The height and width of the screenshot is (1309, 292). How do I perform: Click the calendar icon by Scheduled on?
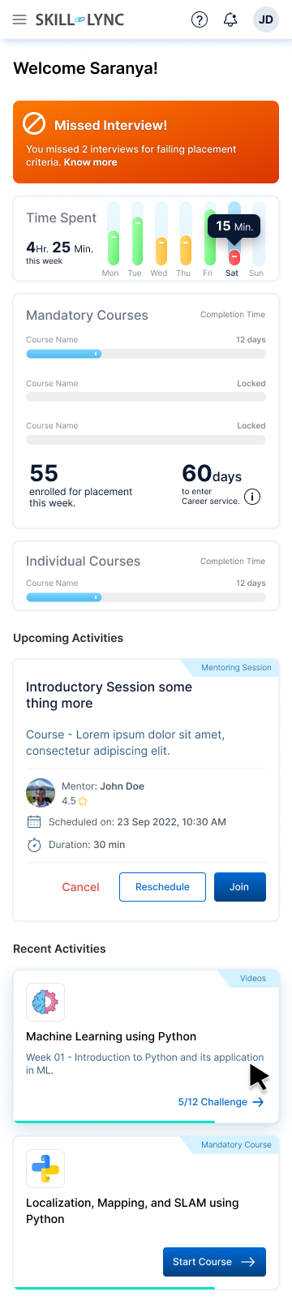pos(34,821)
